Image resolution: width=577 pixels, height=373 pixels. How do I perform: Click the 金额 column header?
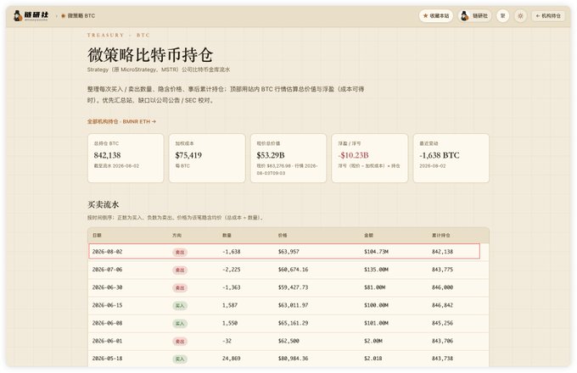(368, 235)
